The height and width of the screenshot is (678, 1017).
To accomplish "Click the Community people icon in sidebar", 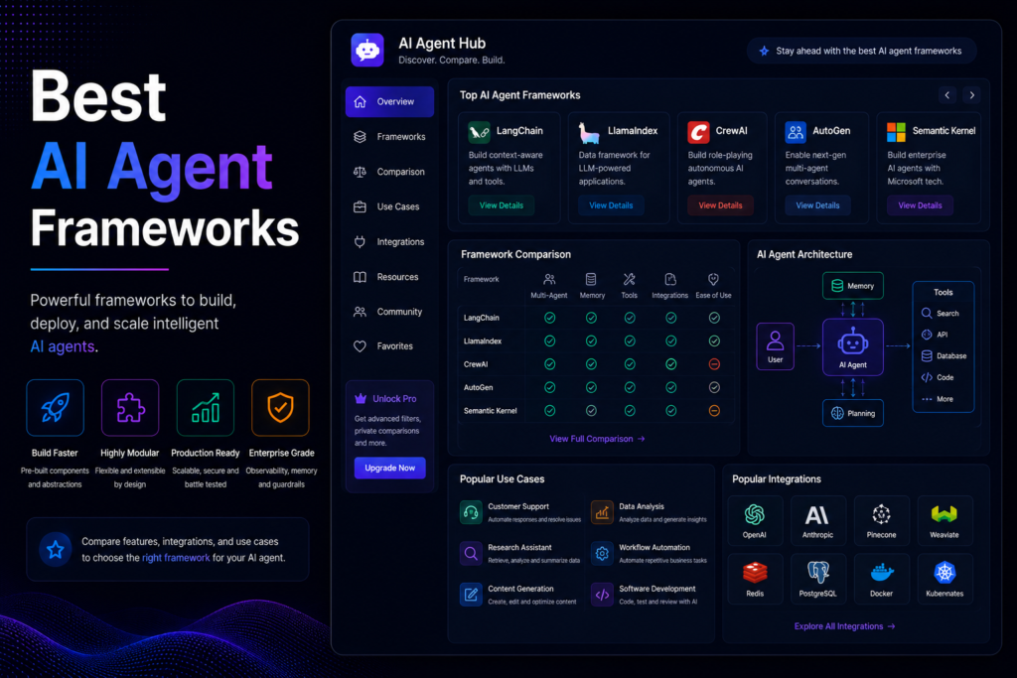I will tap(360, 312).
